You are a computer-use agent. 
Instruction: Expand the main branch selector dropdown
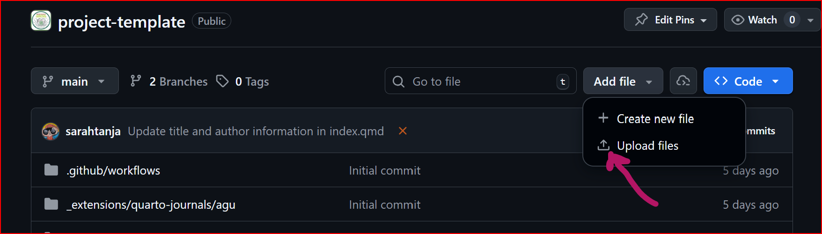point(74,81)
